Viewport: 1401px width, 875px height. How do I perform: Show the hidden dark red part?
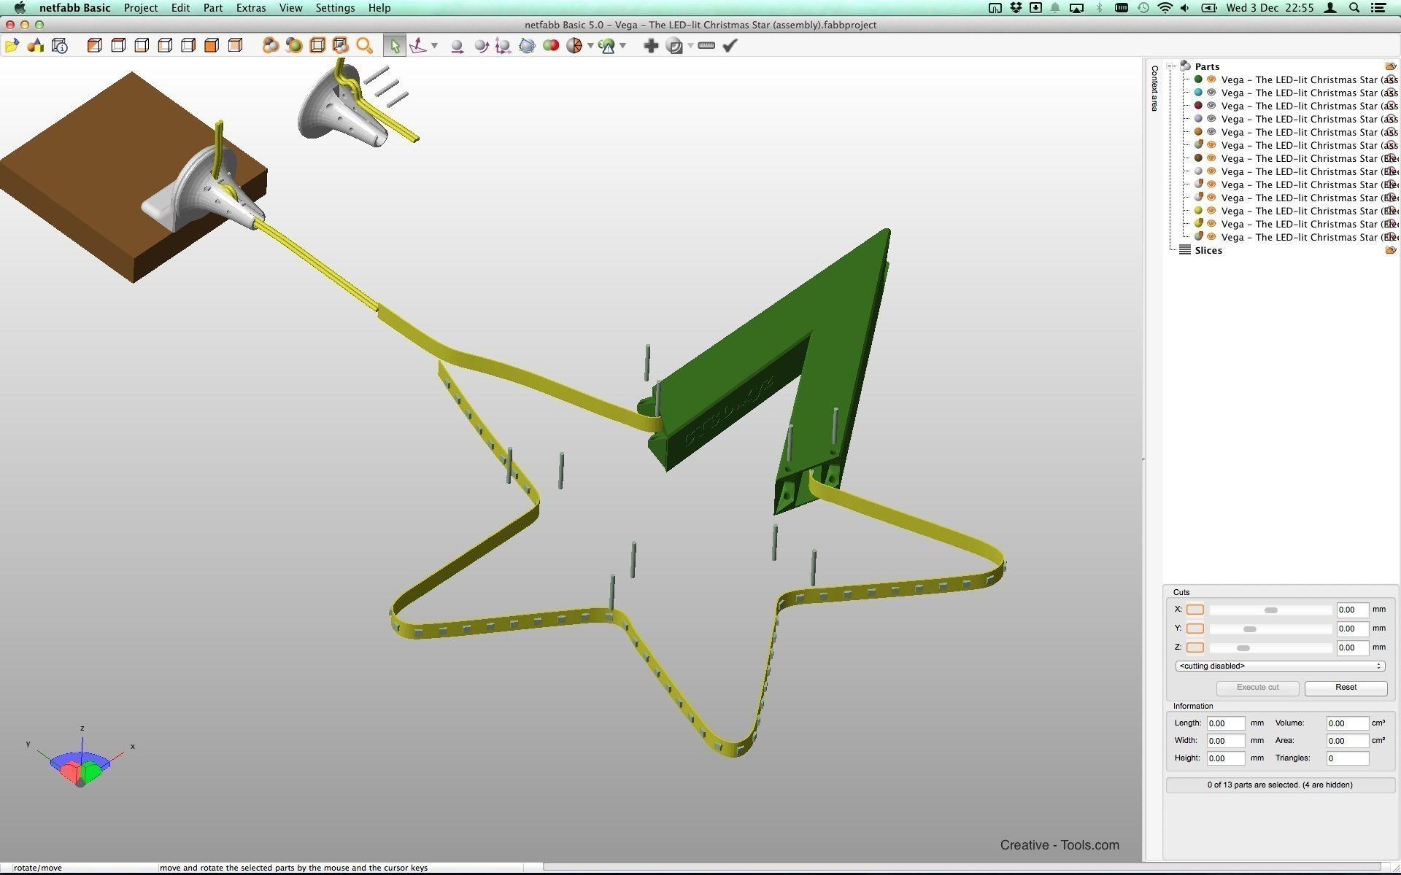(1211, 106)
